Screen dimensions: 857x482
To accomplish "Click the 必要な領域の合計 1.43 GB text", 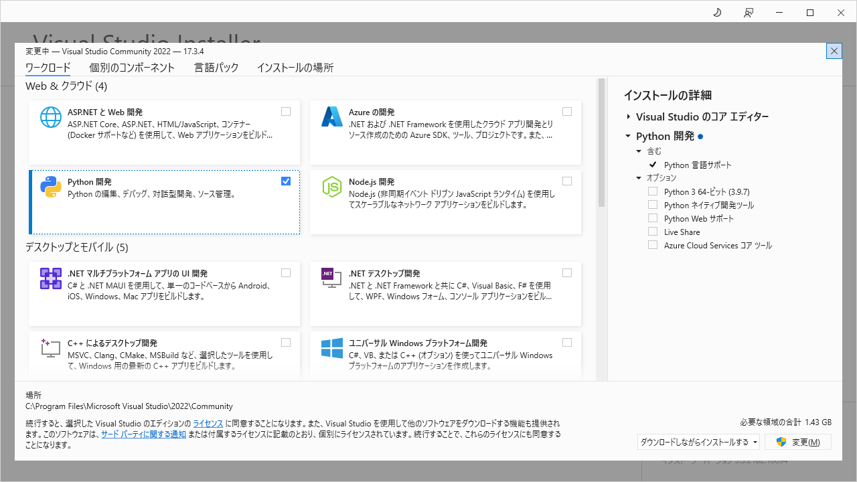I will [x=785, y=422].
